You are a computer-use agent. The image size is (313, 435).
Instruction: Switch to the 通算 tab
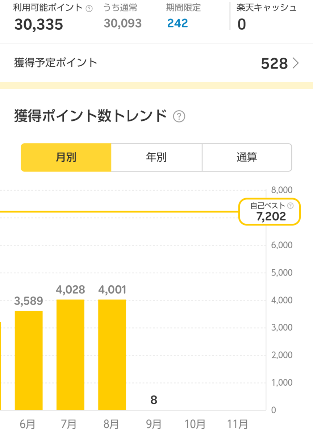tap(247, 157)
